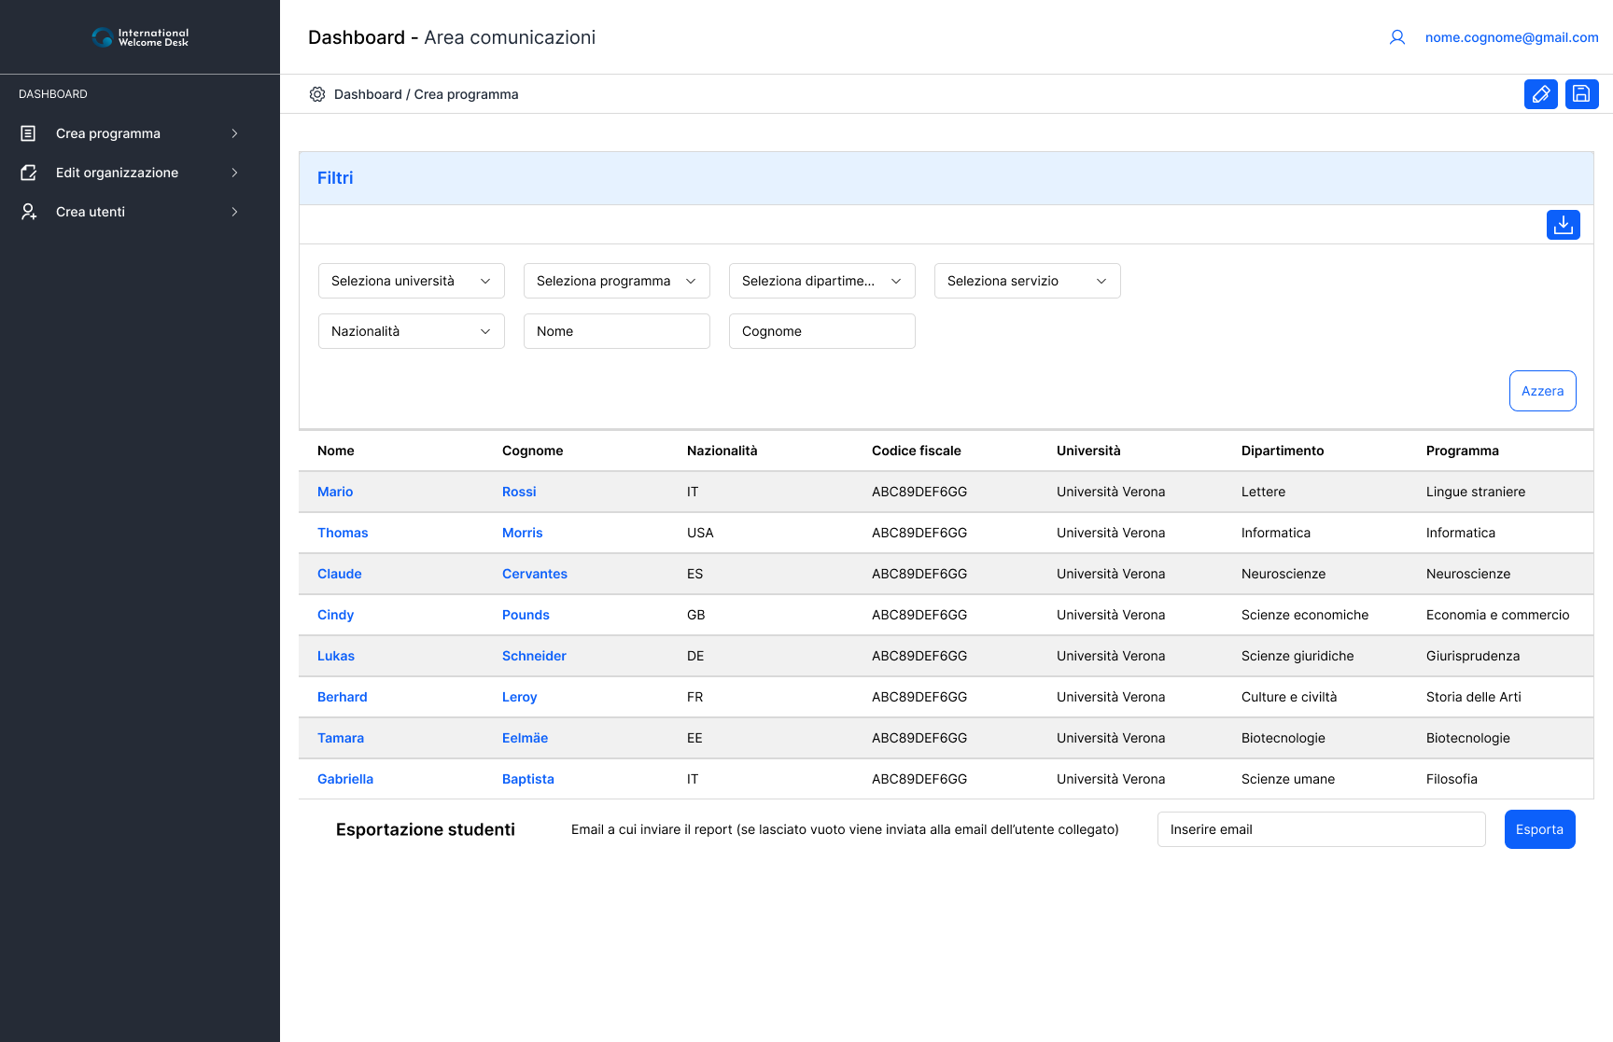Open surname link Pounds
This screenshot has width=1613, height=1042.
tap(526, 615)
